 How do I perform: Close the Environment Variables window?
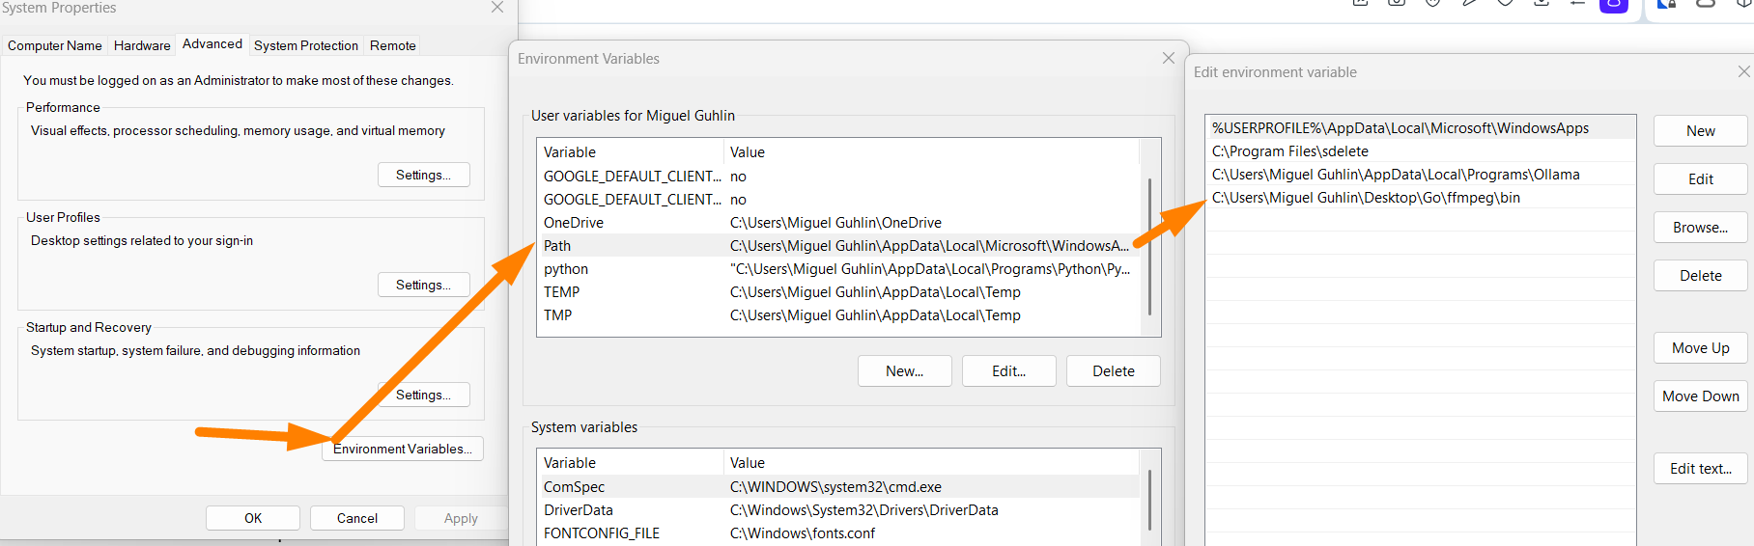[x=1168, y=59]
